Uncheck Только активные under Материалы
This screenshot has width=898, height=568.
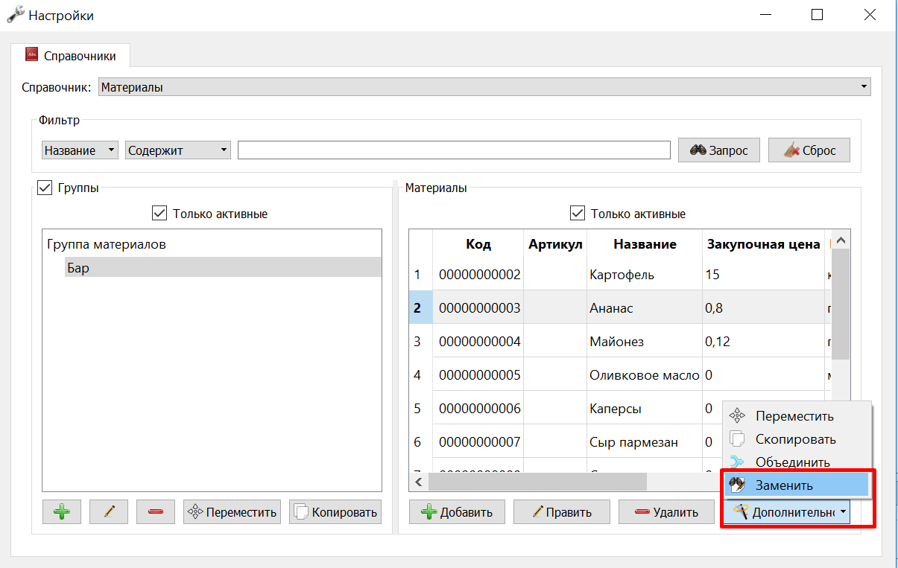[x=577, y=214]
